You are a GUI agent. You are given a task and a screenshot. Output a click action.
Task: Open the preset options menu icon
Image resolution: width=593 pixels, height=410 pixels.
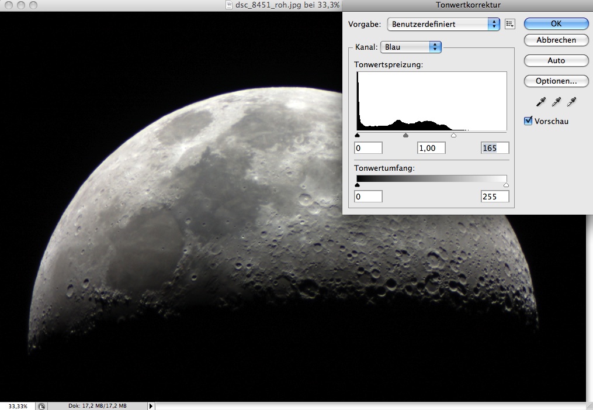pos(510,24)
